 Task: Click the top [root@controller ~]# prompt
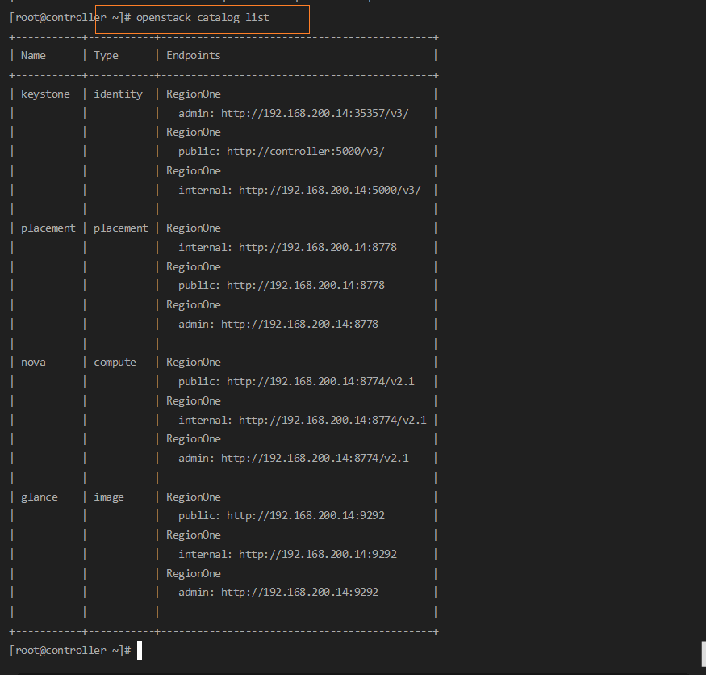pos(70,18)
